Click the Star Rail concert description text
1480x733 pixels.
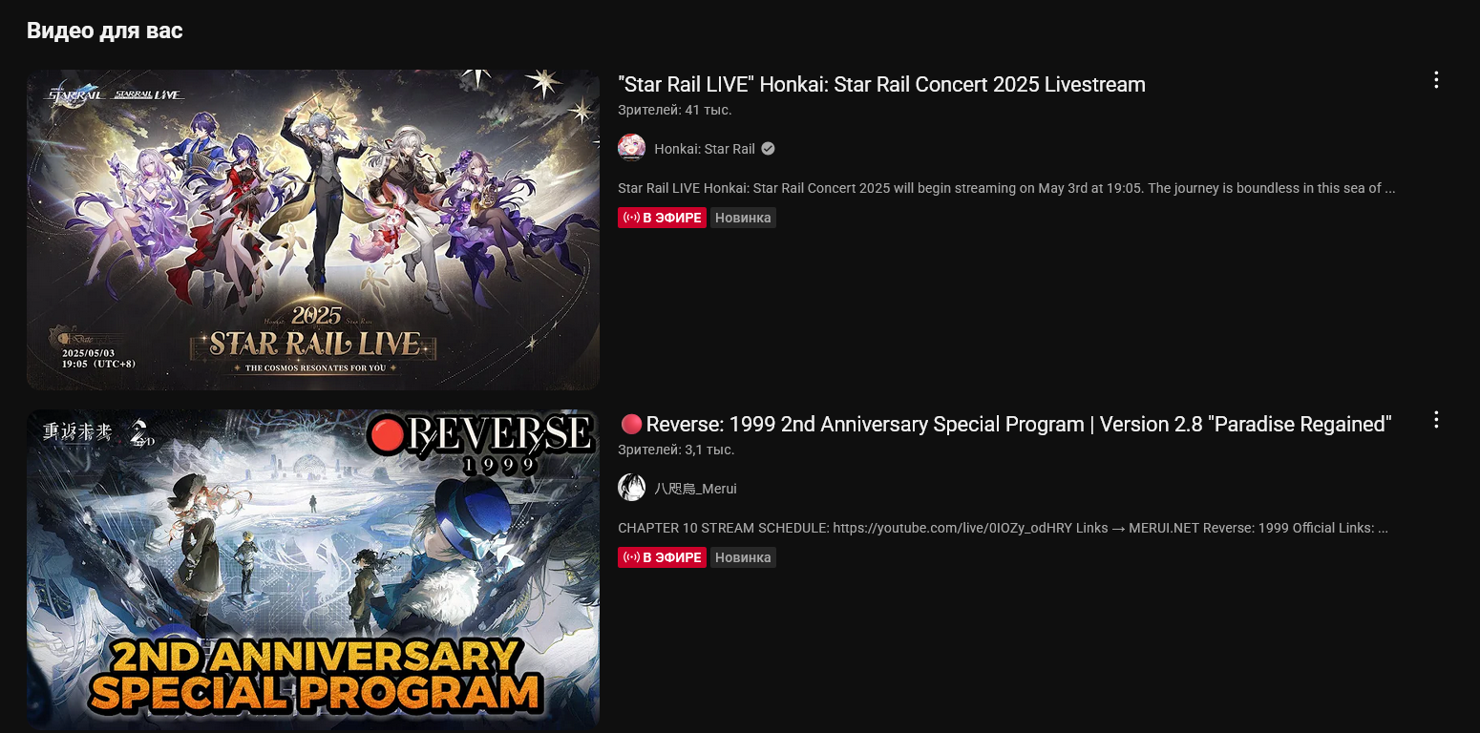[x=1006, y=188]
